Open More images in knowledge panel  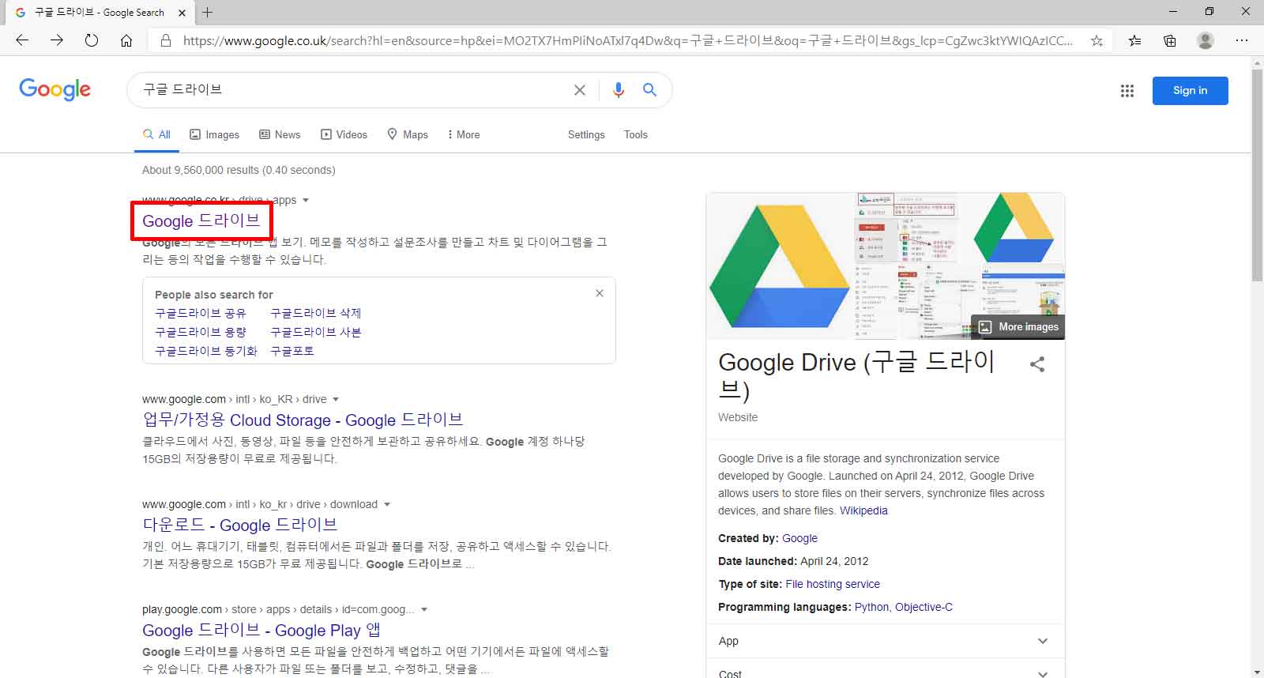pos(1019,327)
